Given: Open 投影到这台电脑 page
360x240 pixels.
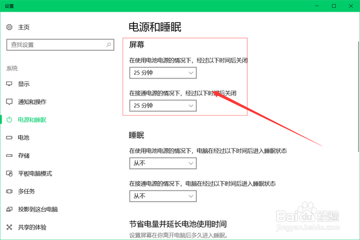Looking at the screenshot, I should 38,209.
